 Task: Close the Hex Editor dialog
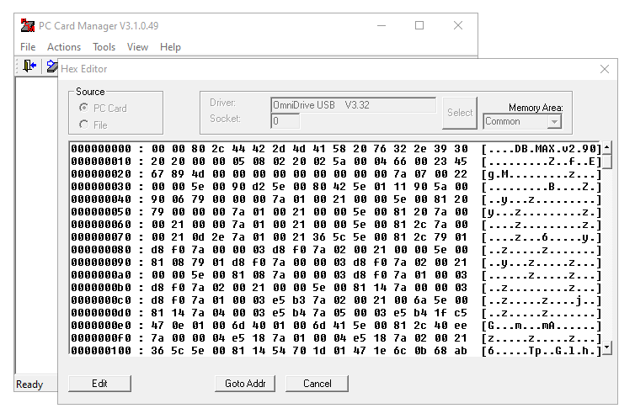(x=604, y=69)
